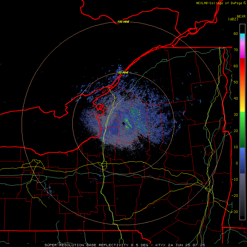
Task: Click the -30 dBZ scale value
Action: 235,212
